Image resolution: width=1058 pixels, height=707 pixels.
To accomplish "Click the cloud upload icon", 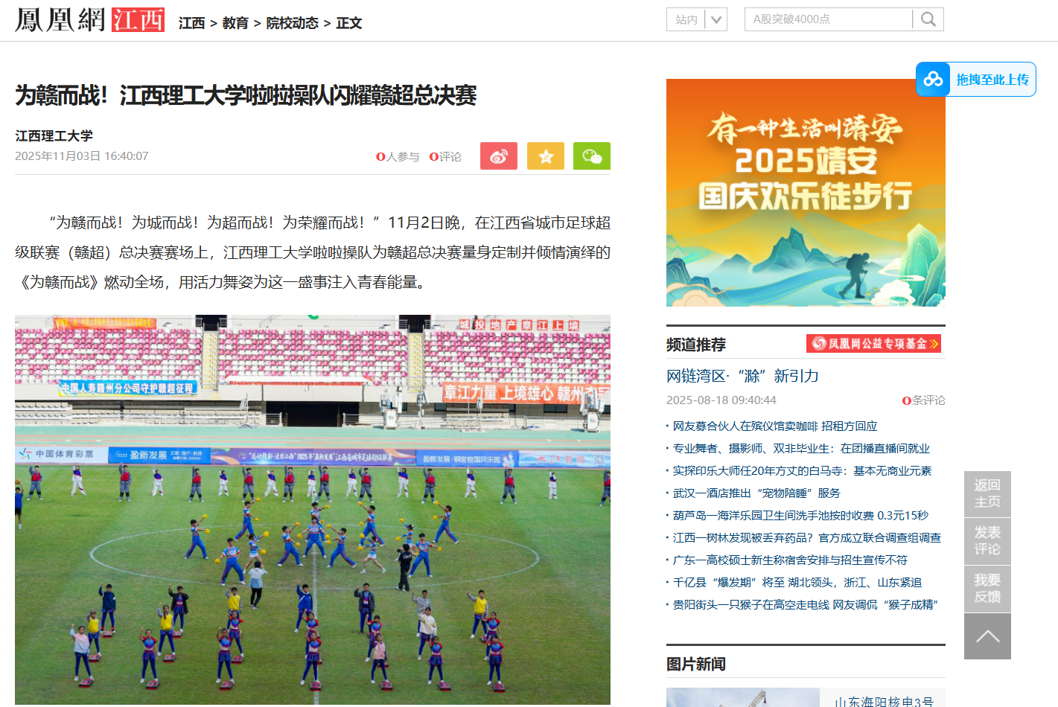I will click(933, 79).
